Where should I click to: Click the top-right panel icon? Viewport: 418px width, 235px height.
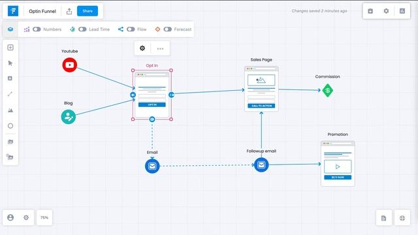click(x=402, y=11)
